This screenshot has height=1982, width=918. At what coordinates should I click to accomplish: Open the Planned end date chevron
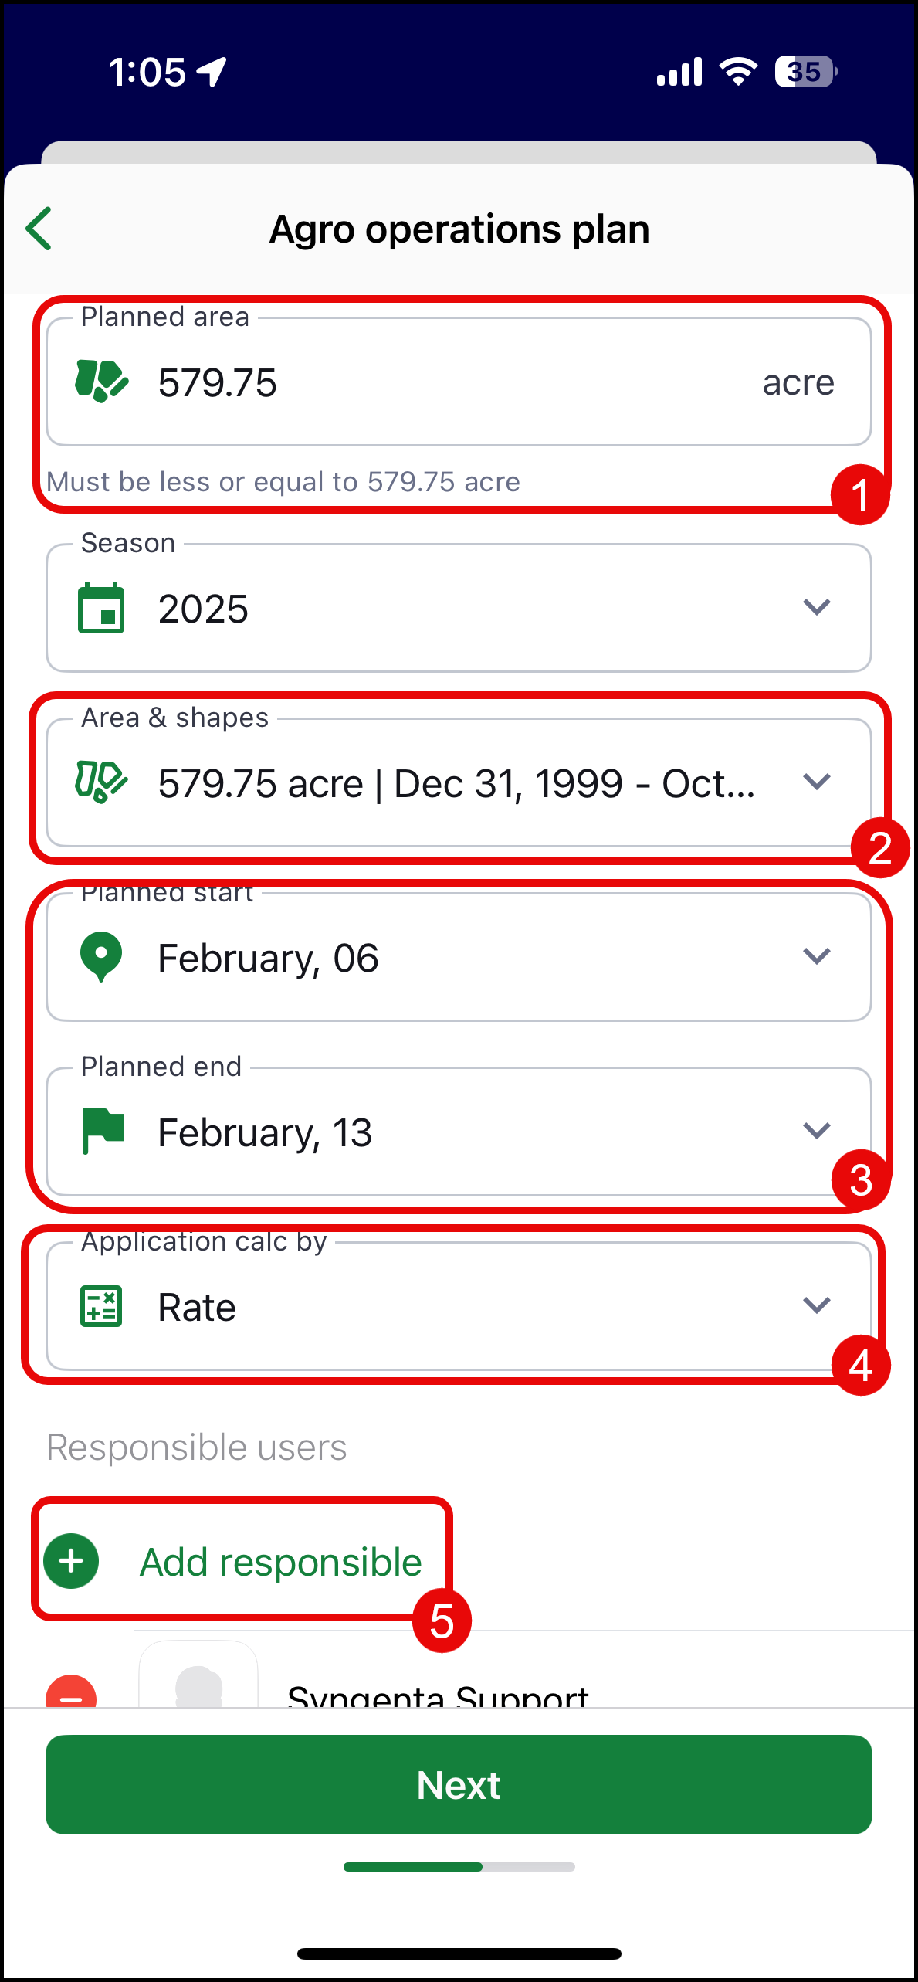[816, 1131]
